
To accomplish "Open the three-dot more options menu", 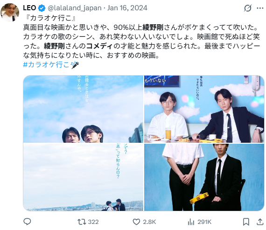I will point(260,8).
